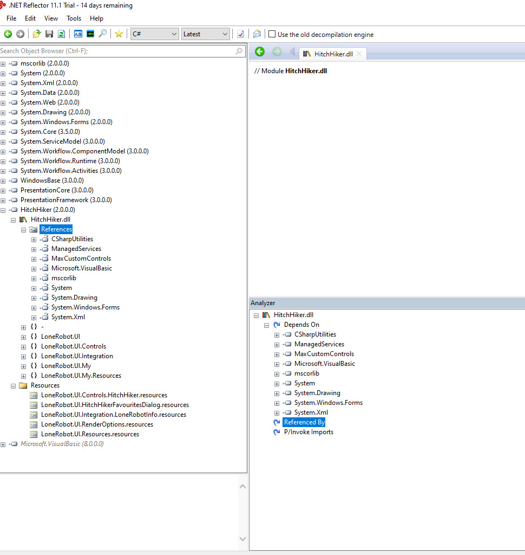Click the green back arrow in the code pane
Image resolution: width=525 pixels, height=555 pixels.
260,52
